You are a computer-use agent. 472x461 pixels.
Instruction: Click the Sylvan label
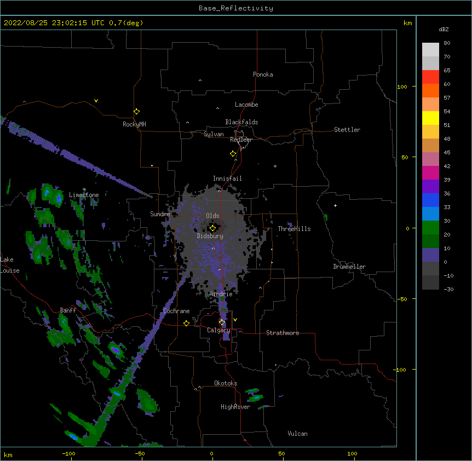[214, 134]
